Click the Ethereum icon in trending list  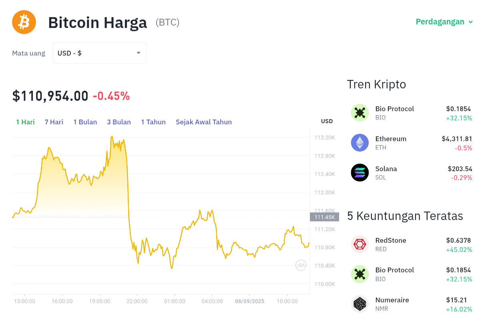coord(360,143)
